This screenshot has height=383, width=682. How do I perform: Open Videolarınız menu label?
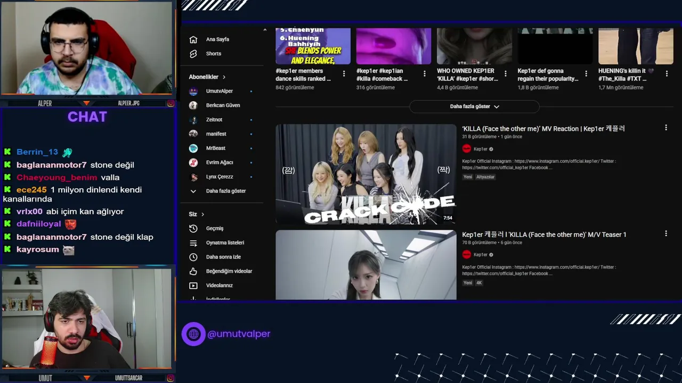point(220,286)
